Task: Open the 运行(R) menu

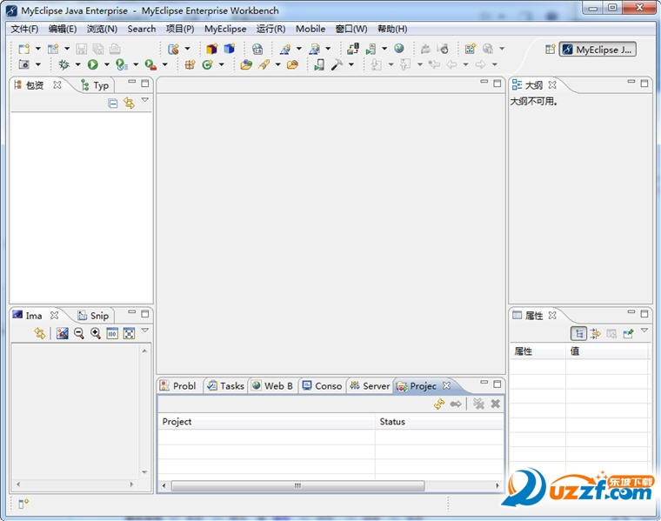Action: point(270,29)
